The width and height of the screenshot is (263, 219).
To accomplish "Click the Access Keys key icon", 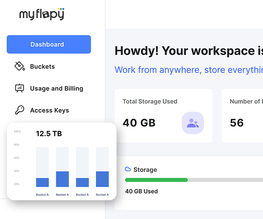I will [x=19, y=110].
